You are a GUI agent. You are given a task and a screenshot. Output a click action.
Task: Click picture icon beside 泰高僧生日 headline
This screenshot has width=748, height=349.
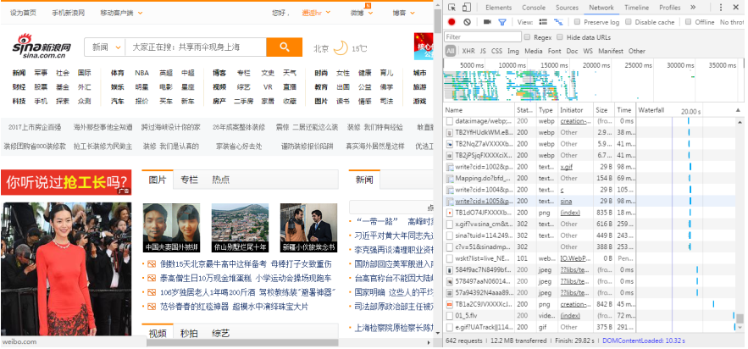[152, 278]
